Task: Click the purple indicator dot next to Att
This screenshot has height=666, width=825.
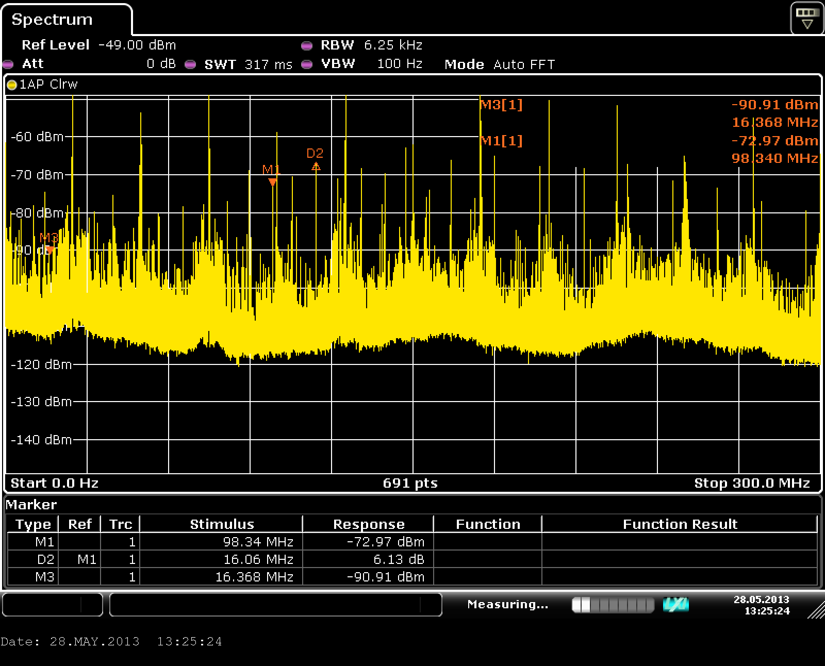Action: pyautogui.click(x=8, y=64)
